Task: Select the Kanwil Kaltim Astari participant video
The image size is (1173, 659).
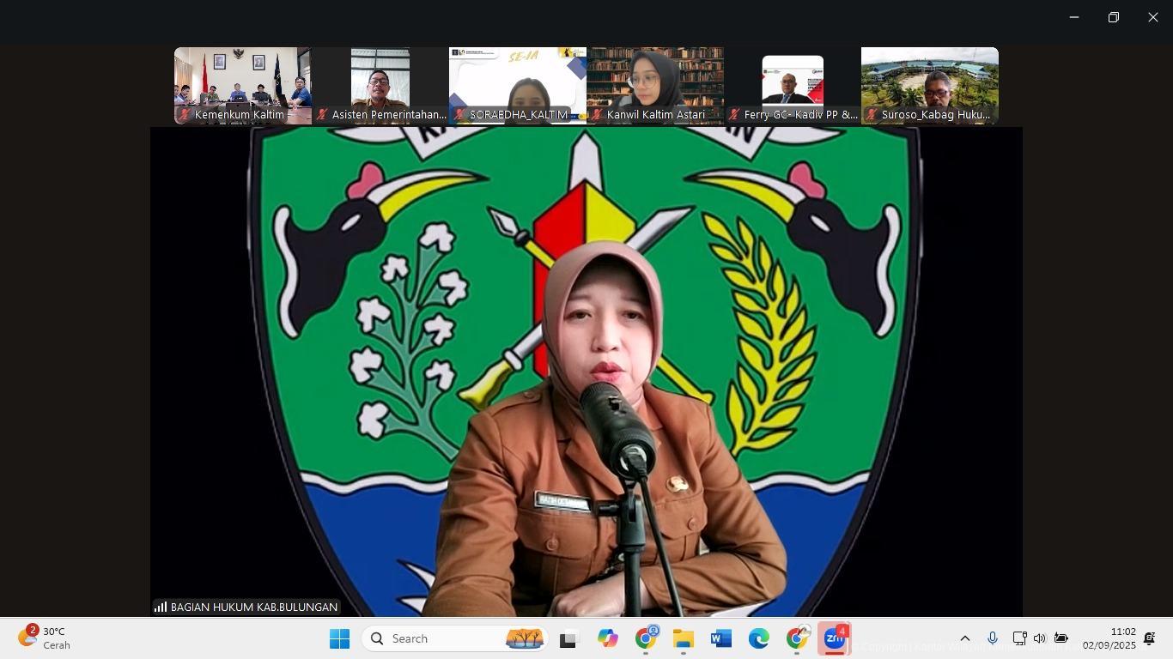Action: click(x=655, y=86)
